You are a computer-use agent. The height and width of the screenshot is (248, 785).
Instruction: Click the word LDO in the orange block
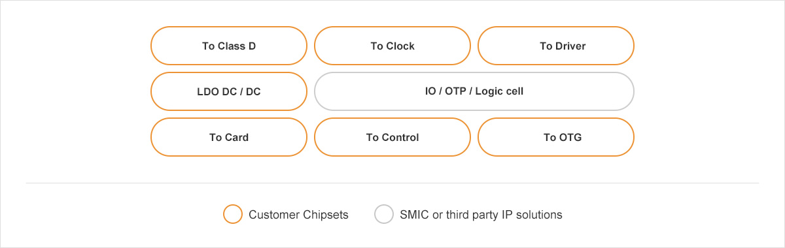pos(208,91)
